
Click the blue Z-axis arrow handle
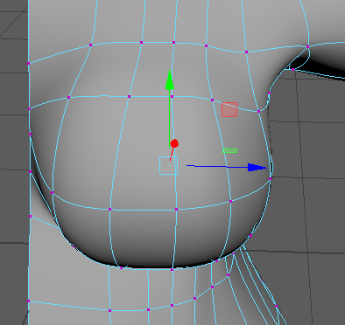click(x=257, y=167)
